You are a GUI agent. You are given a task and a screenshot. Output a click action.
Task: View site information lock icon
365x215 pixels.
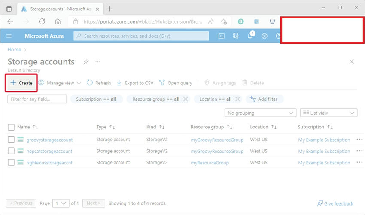(x=76, y=21)
